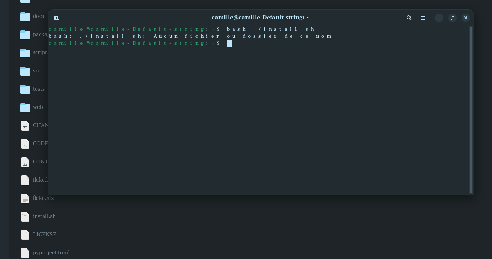The image size is (492, 259).
Task: Select the scripts folder icon
Action: click(25, 52)
